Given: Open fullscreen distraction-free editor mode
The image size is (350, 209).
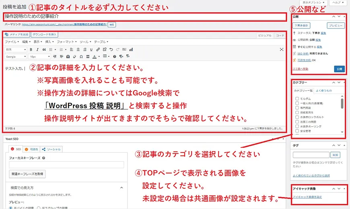Looking at the screenshot, I should 282,49.
